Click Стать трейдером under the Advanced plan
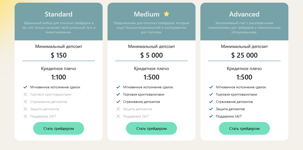Viewport: 303px width, 150px height. [x=244, y=128]
